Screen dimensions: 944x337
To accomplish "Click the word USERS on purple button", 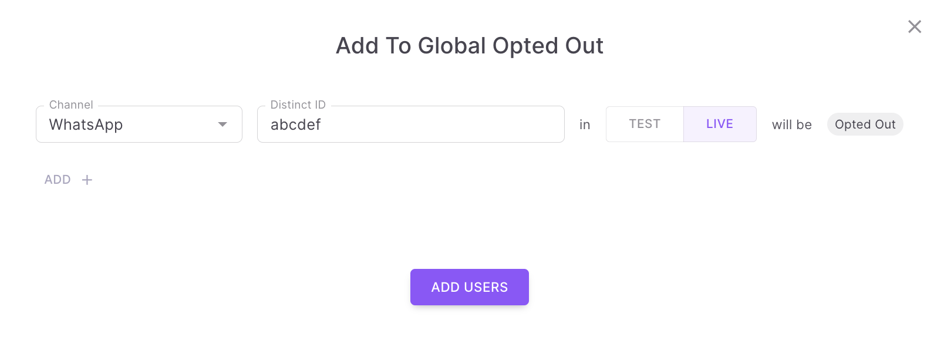I will point(486,287).
